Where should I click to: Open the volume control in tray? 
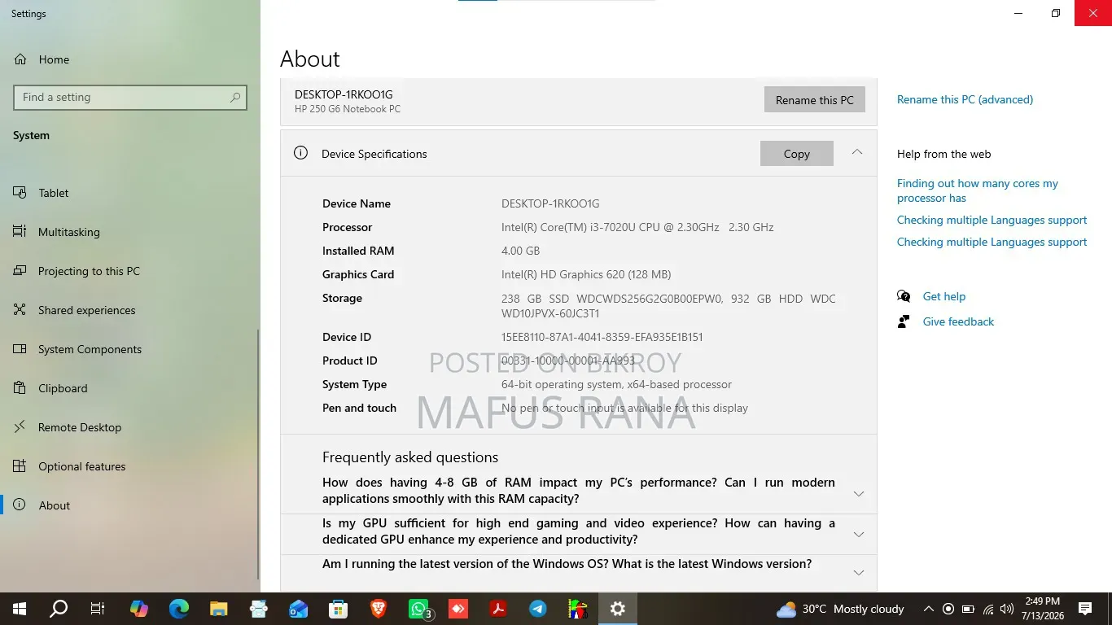pos(1008,609)
